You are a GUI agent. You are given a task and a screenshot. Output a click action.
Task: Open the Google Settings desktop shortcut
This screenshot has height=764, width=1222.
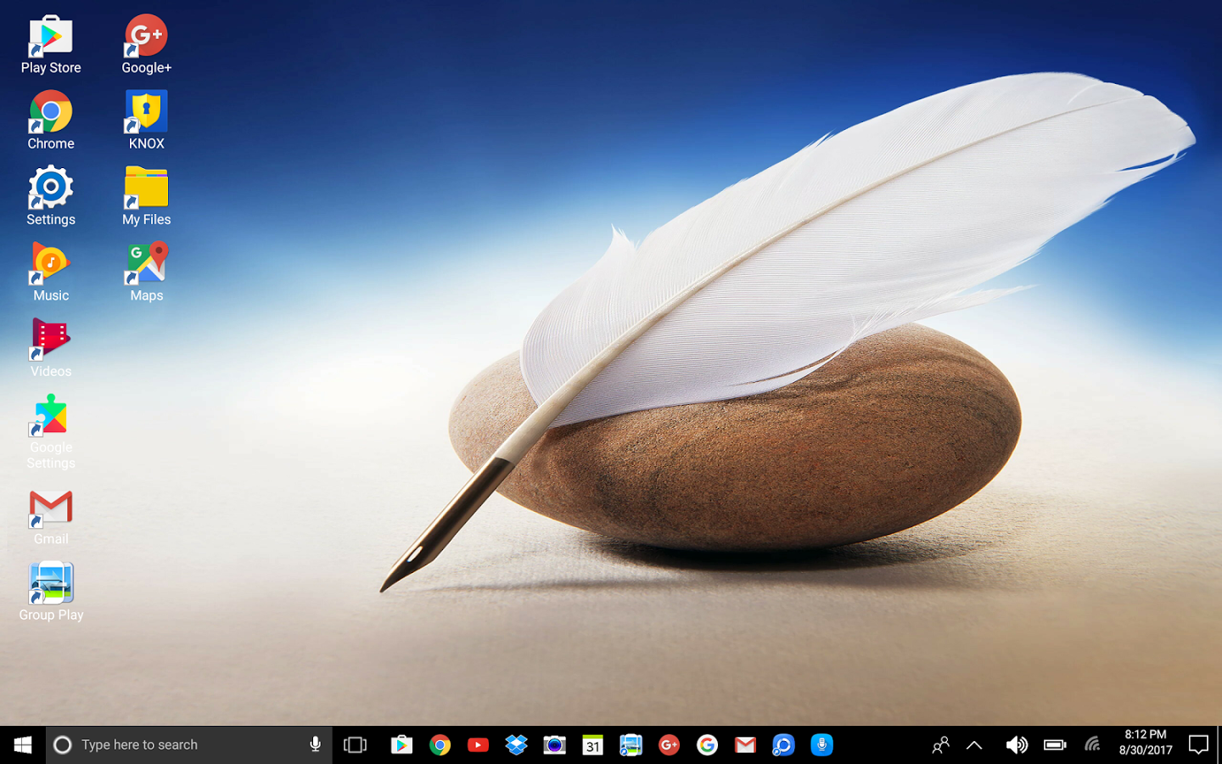[51, 432]
